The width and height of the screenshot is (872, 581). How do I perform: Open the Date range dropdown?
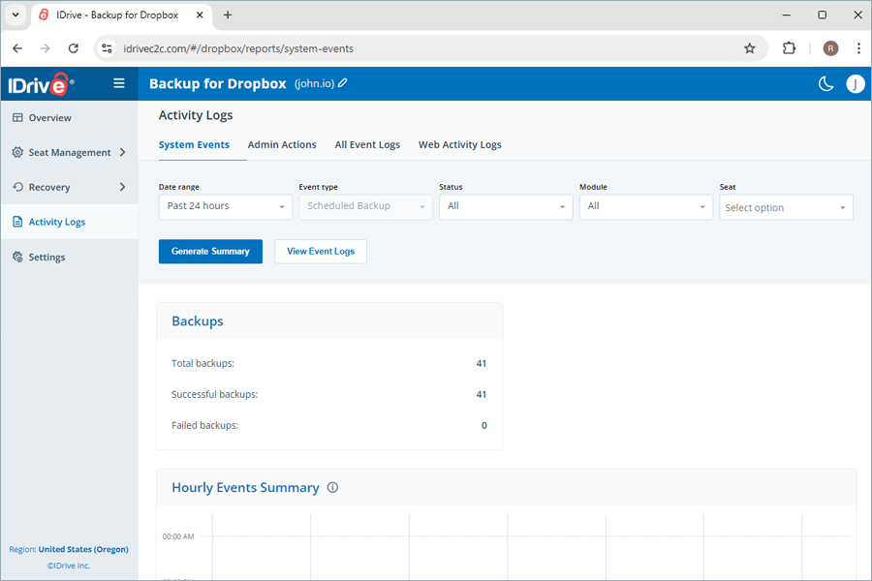[225, 206]
